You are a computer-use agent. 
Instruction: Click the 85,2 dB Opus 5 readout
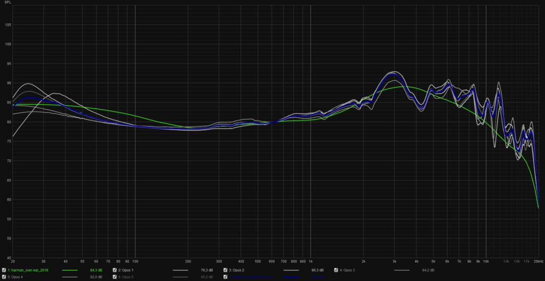[x=207, y=277]
